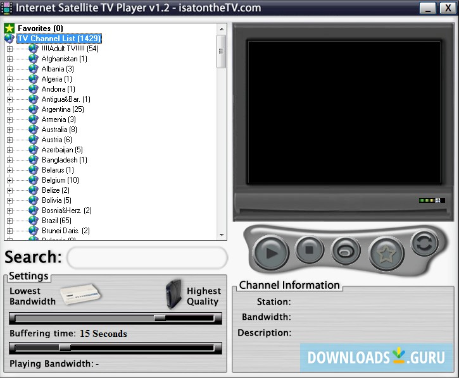Click the modem icon for lowest bandwidth

click(80, 295)
